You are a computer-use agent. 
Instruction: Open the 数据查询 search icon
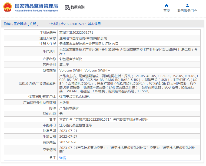point(68,8)
